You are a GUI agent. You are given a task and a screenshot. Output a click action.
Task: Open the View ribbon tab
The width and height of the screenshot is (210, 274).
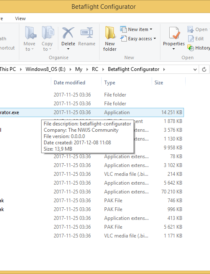click(20, 18)
